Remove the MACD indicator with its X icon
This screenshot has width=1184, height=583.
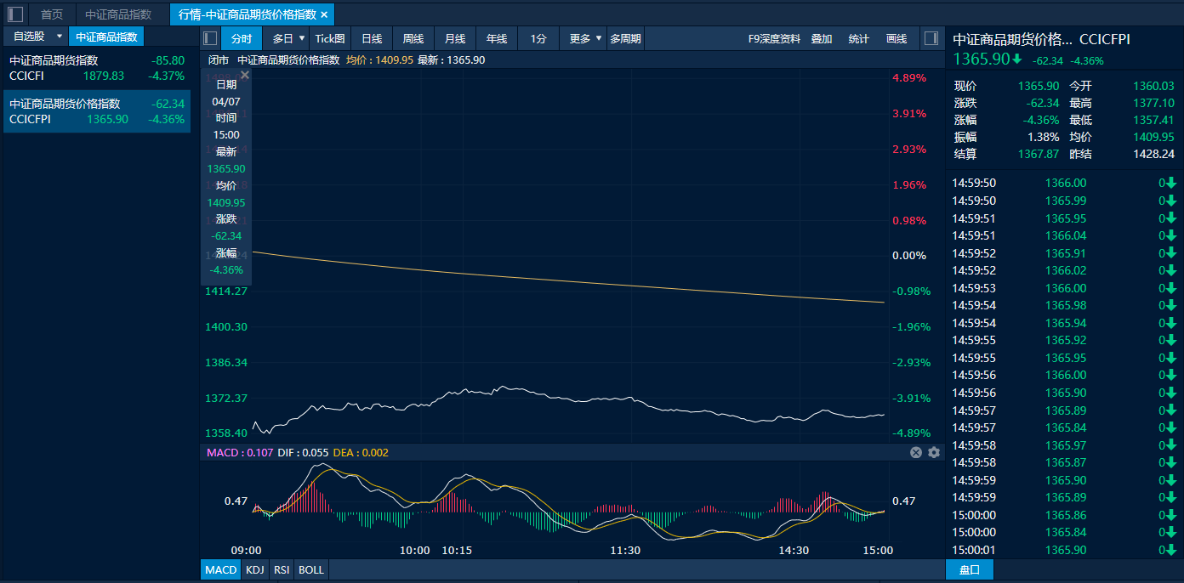coord(916,453)
